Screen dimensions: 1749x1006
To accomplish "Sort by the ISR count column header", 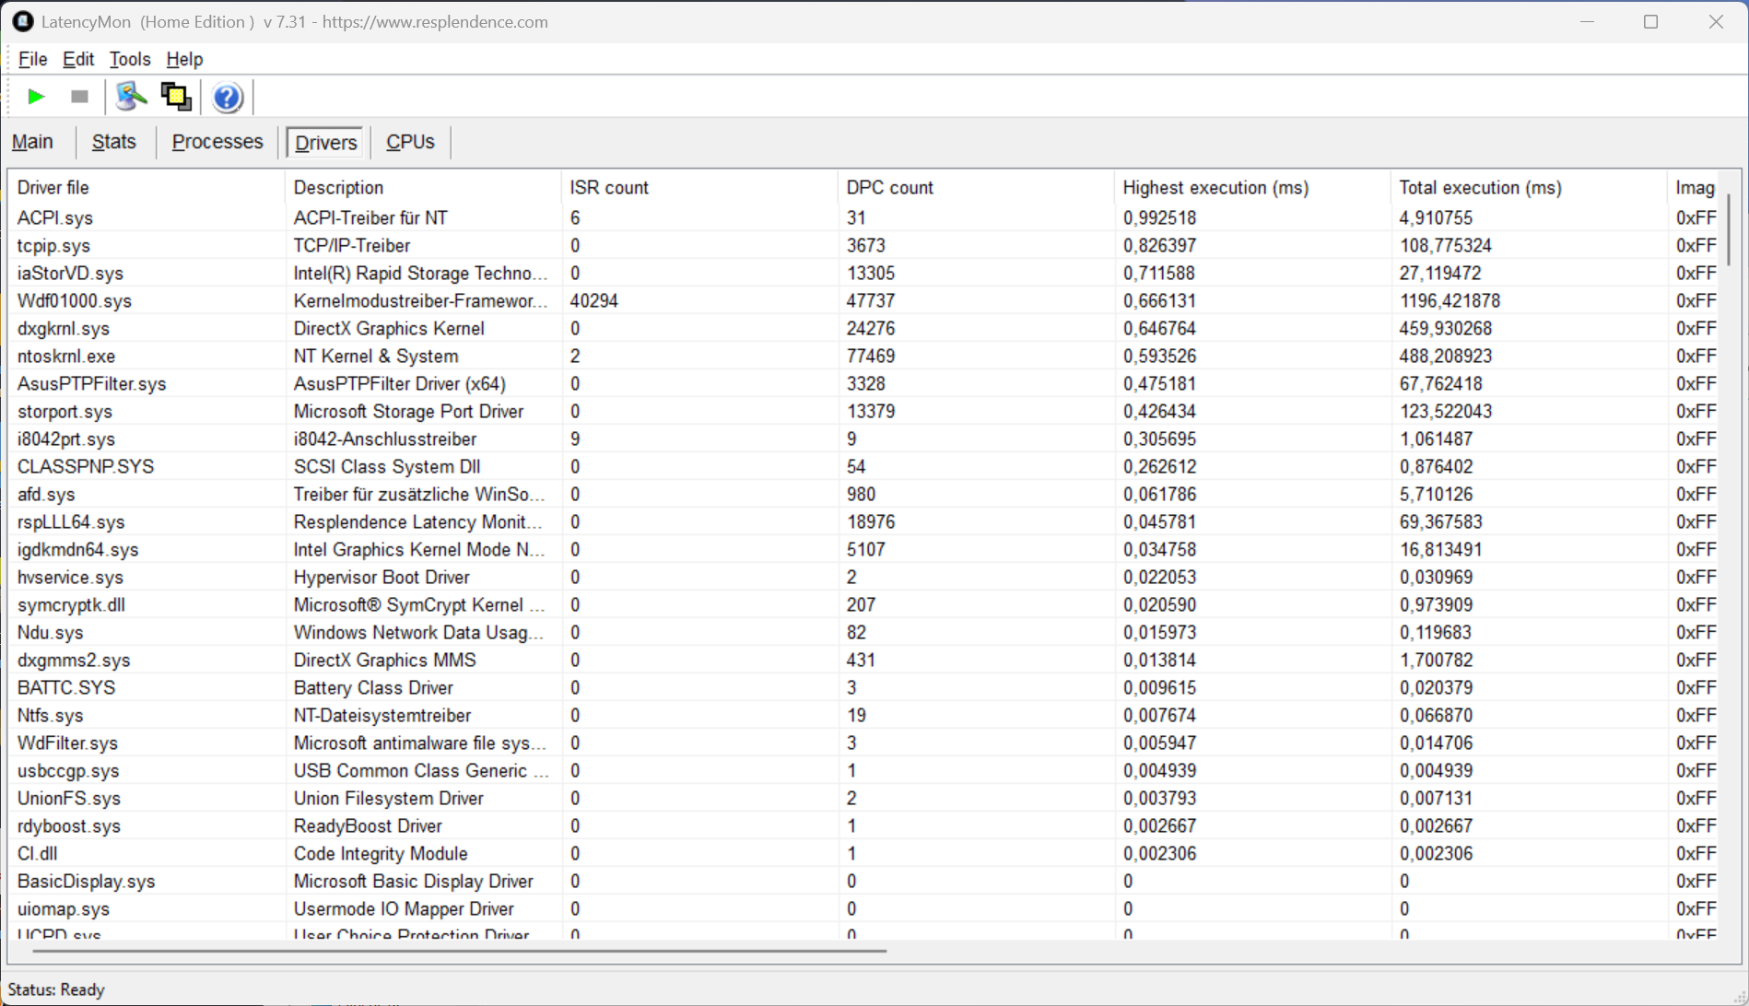I will (x=699, y=188).
